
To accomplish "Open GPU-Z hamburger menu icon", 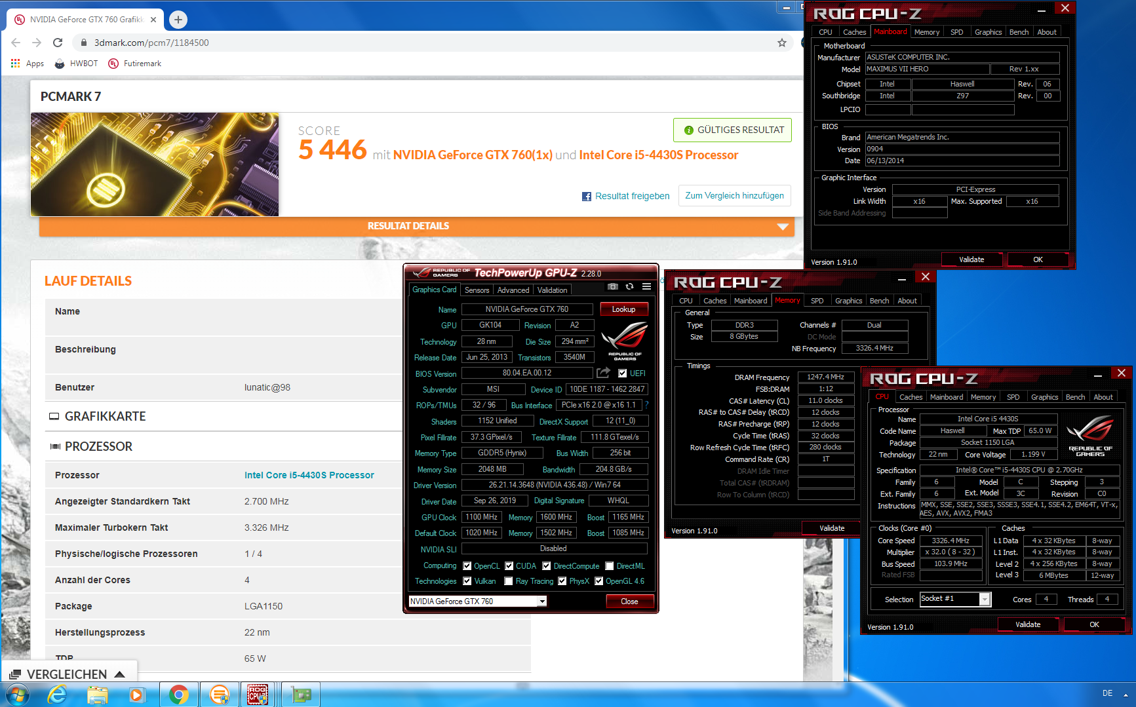I will tap(646, 286).
